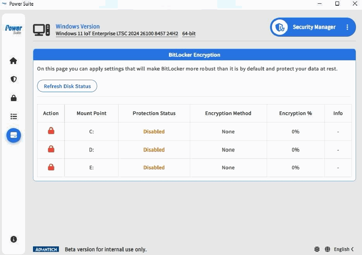Screen dimensions: 362x255
Task: Click Disabled status for drive E:
Action: tap(154, 167)
